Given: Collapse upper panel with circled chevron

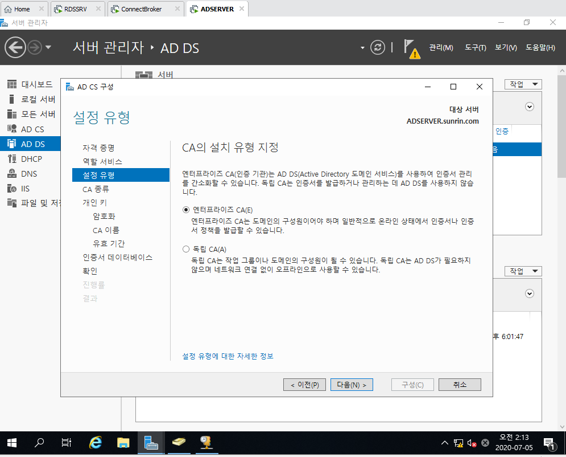Looking at the screenshot, I should [x=530, y=107].
